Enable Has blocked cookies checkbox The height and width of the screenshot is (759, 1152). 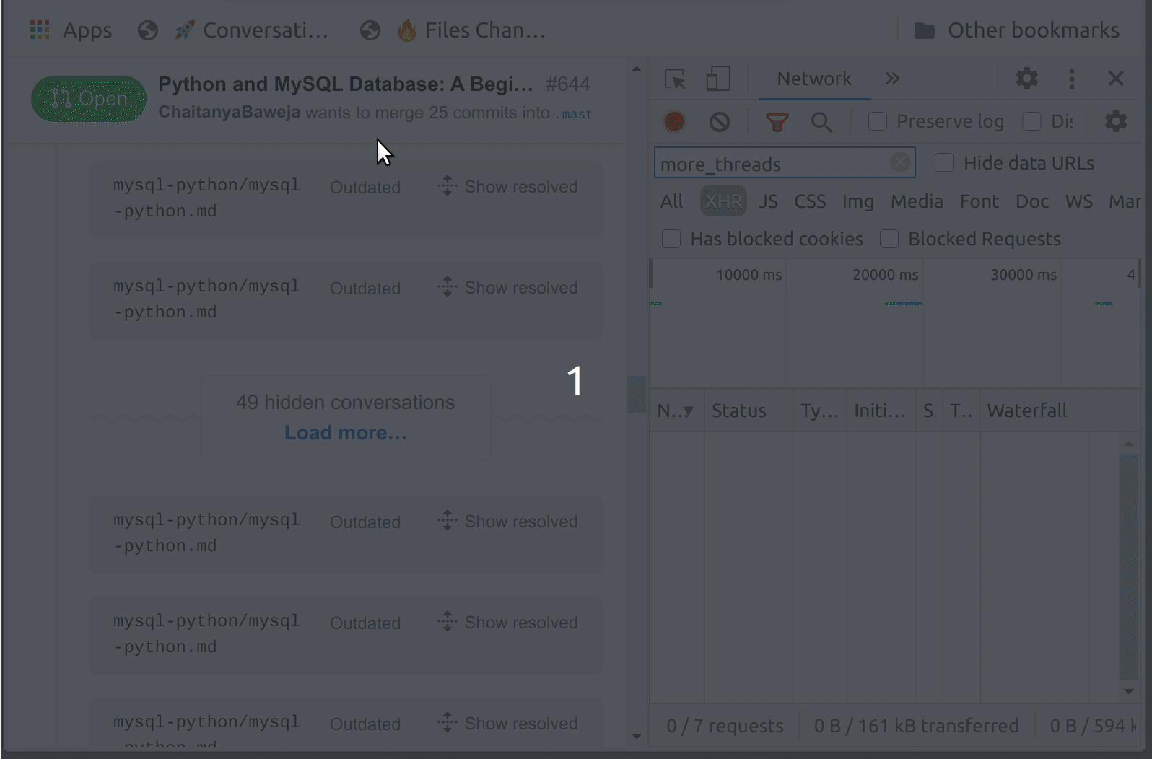click(671, 239)
